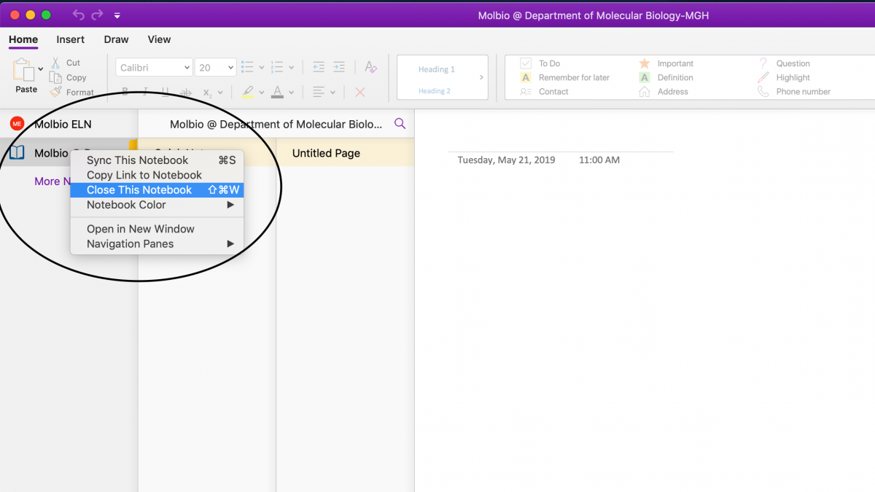Click the Redo arrow in the title bar
Image resolution: width=875 pixels, height=492 pixels.
pos(97,15)
